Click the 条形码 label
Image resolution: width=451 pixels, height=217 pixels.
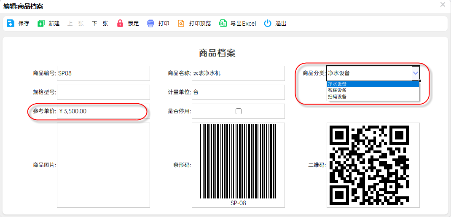183,165
